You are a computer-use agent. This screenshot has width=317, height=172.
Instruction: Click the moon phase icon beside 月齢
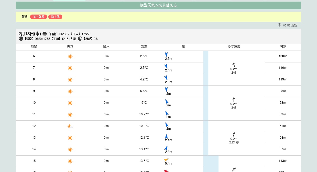80,39
